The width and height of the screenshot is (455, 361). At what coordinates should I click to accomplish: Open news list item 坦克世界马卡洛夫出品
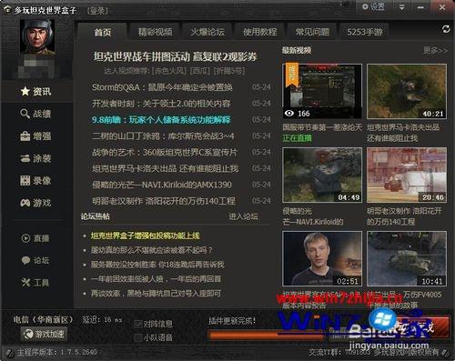[x=166, y=168]
